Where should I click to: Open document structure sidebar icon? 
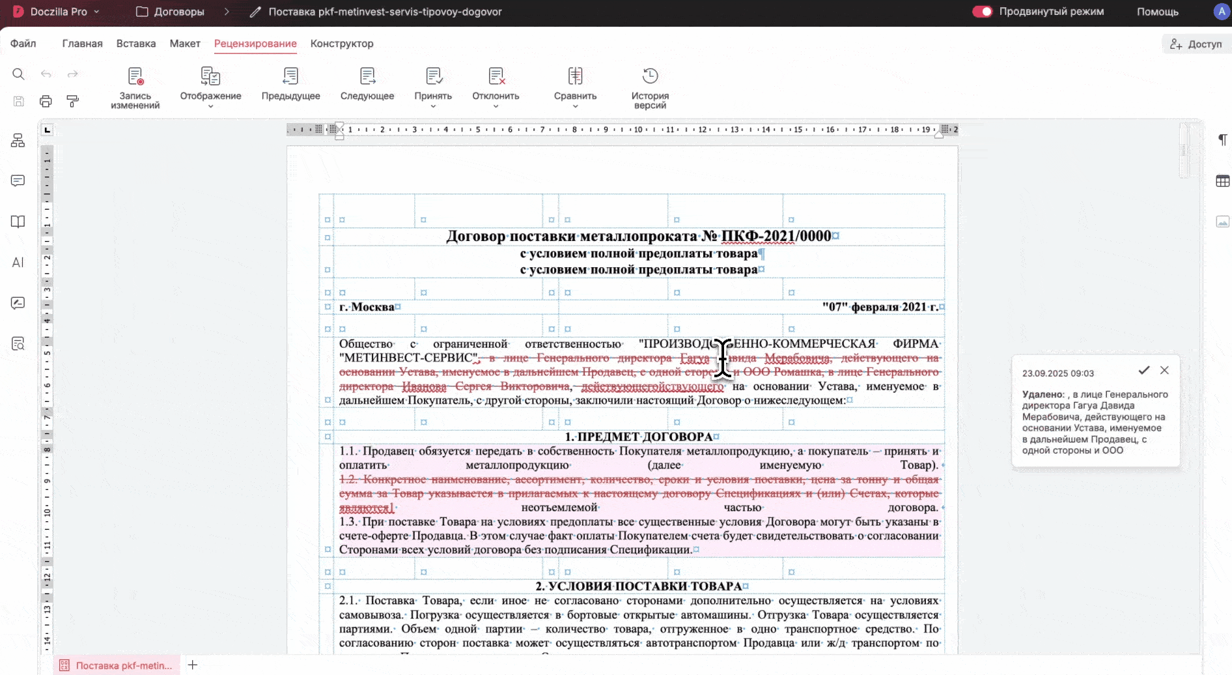click(18, 140)
